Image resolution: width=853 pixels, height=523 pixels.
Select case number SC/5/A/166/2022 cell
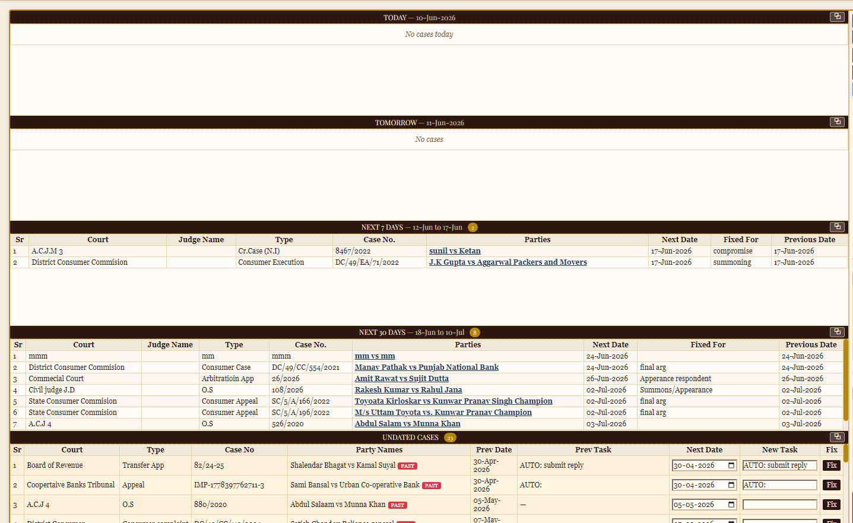pyautogui.click(x=310, y=401)
